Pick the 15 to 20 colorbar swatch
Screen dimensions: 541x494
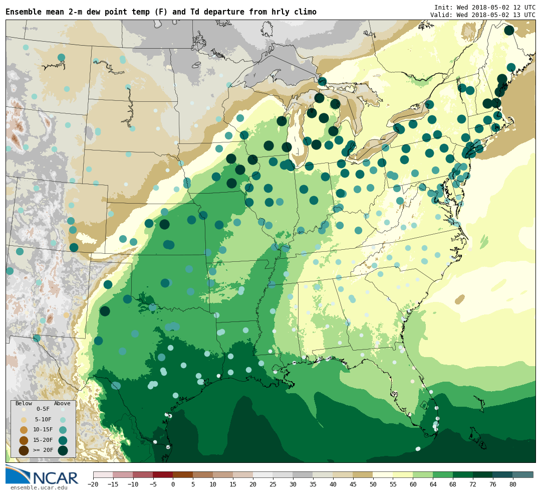click(243, 474)
